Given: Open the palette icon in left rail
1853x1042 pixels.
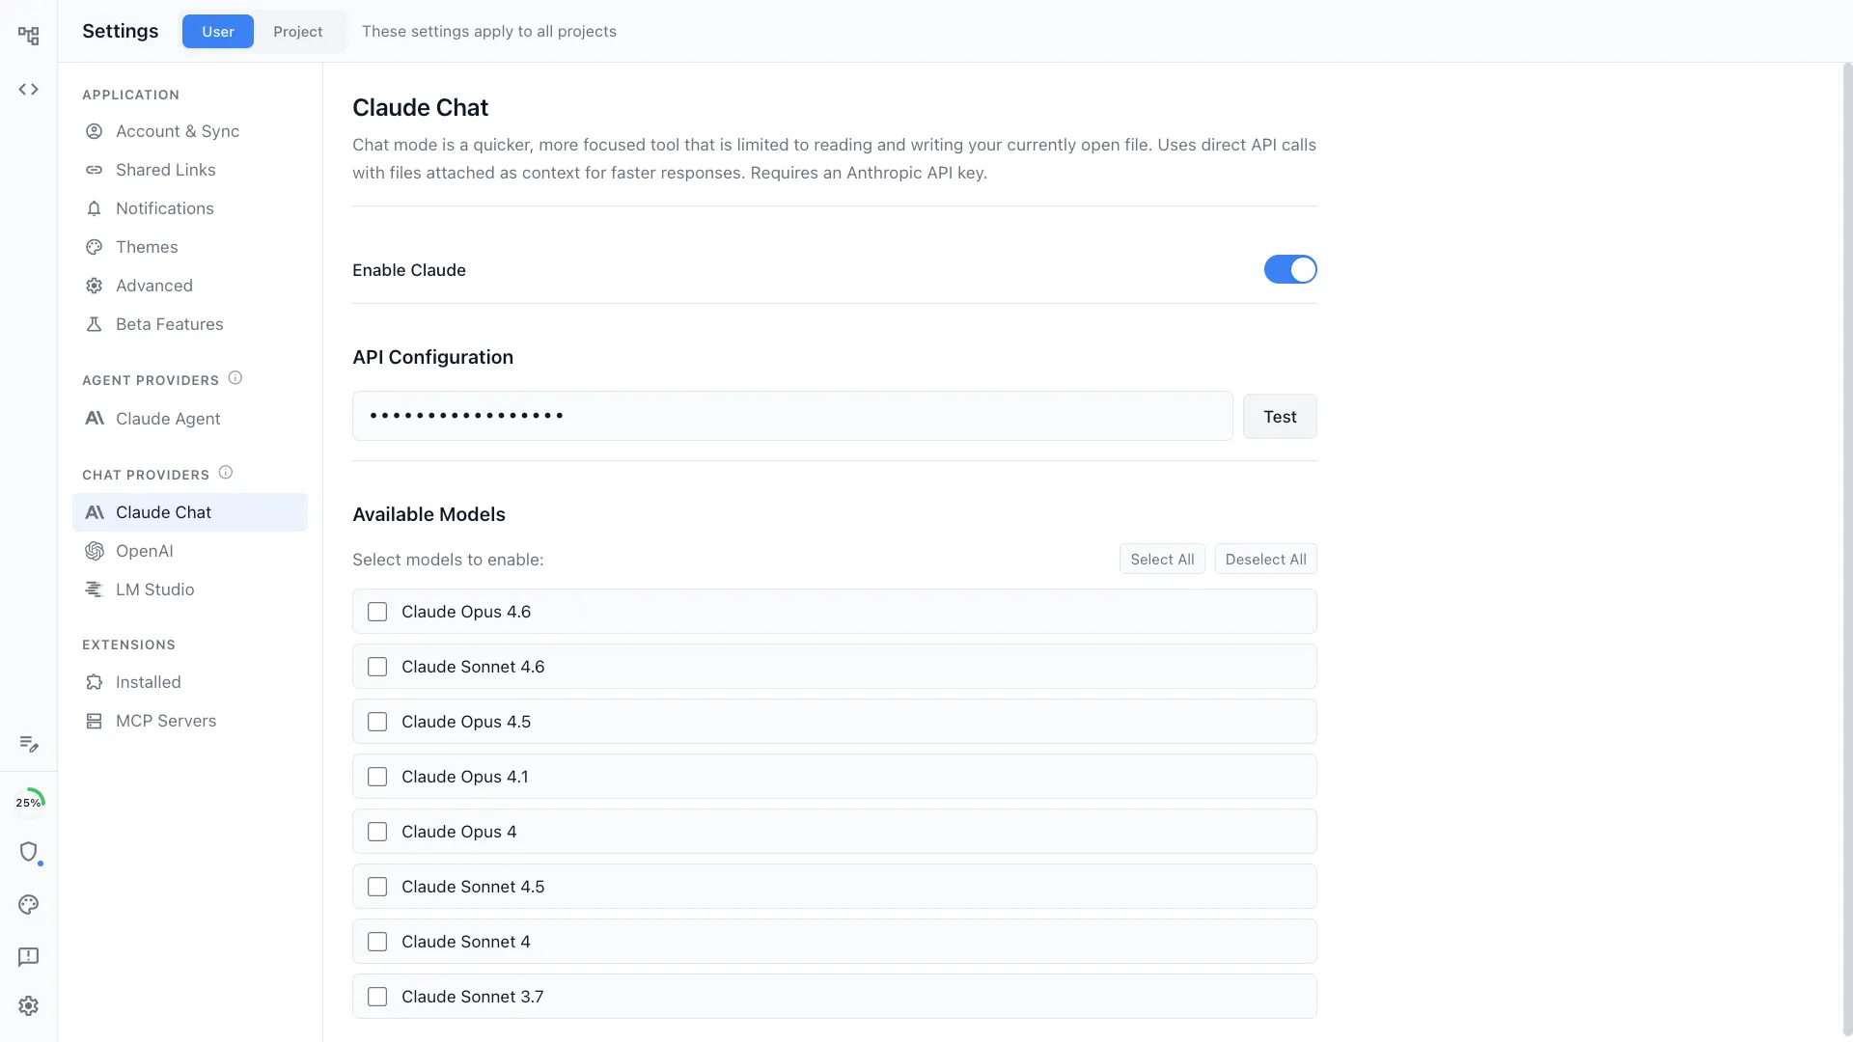Looking at the screenshot, I should pos(29,905).
